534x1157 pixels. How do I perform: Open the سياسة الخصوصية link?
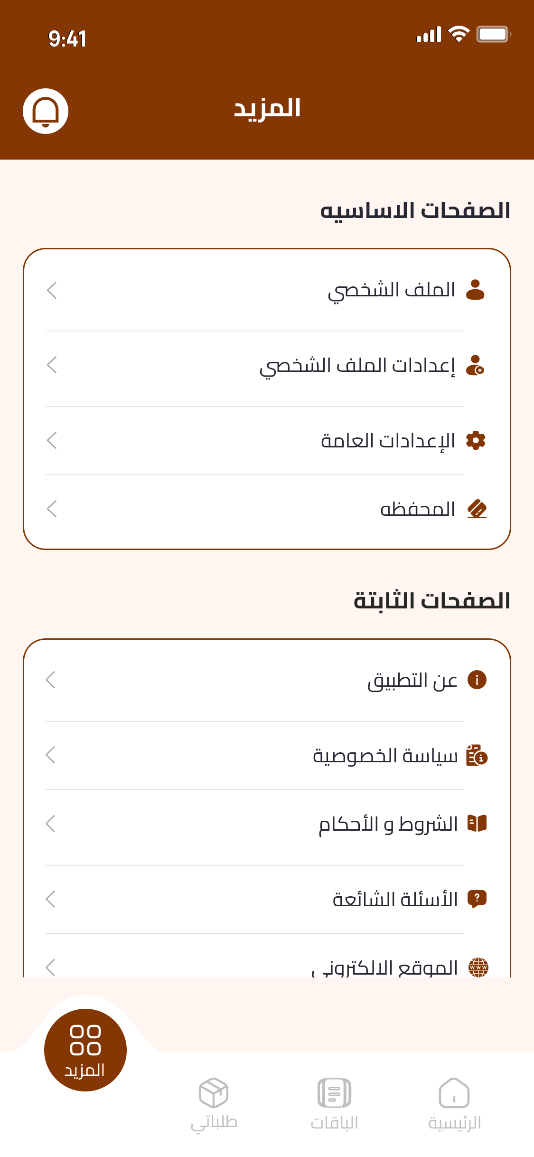click(385, 756)
